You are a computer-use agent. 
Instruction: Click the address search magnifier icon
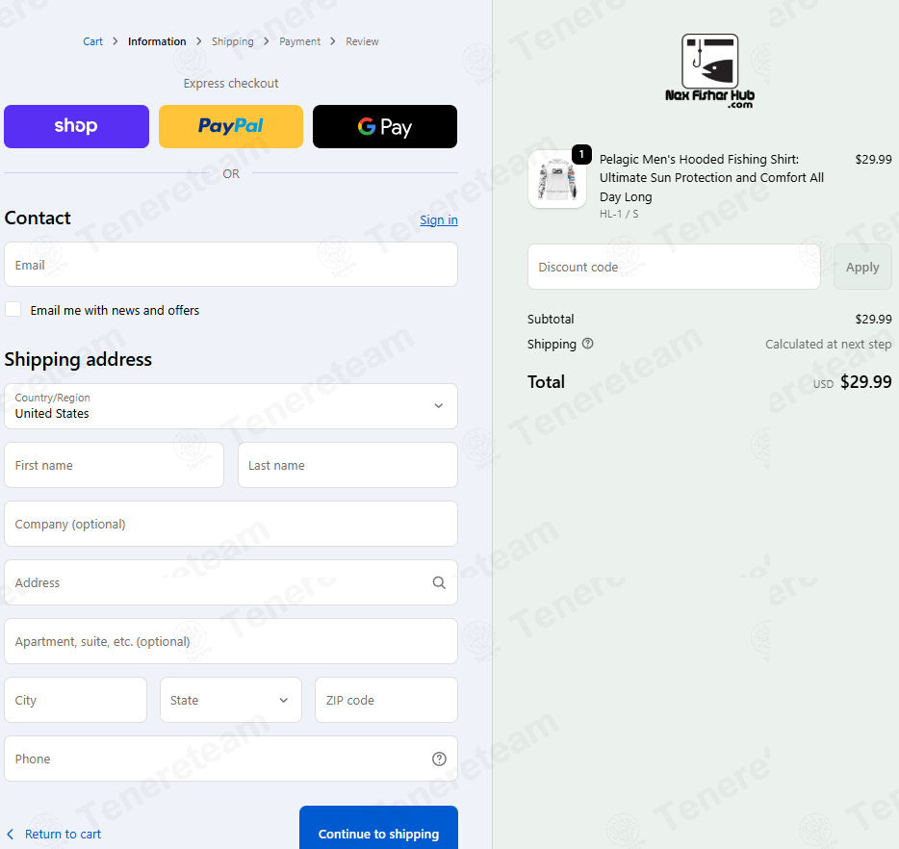pos(439,582)
